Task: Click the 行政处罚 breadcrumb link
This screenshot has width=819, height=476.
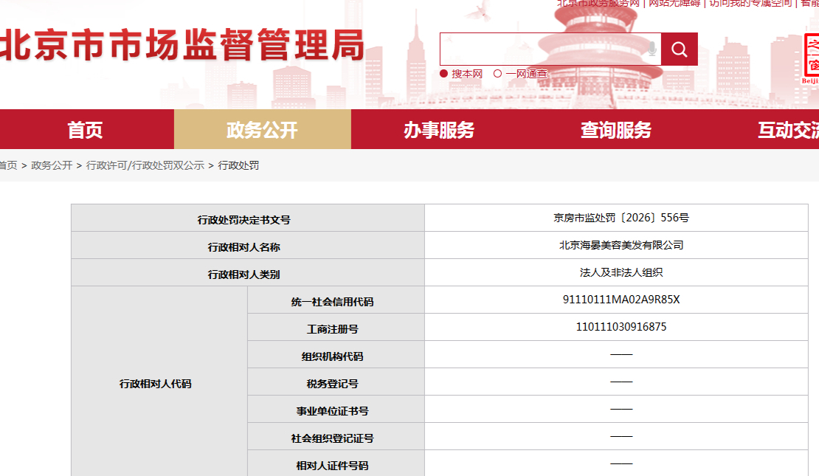Action: tap(238, 165)
